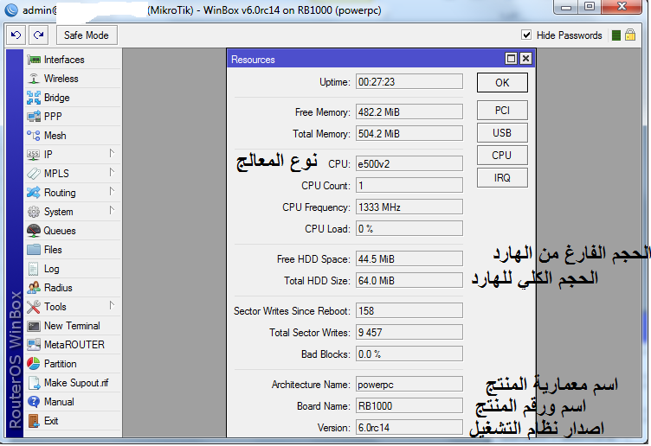The width and height of the screenshot is (651, 446).
Task: Click the CPU Count field showing 1
Action: click(409, 185)
